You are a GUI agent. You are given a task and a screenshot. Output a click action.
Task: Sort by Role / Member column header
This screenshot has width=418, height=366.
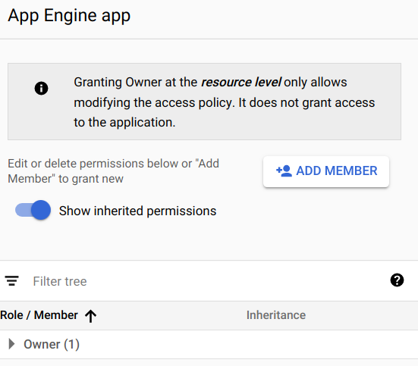(x=39, y=315)
